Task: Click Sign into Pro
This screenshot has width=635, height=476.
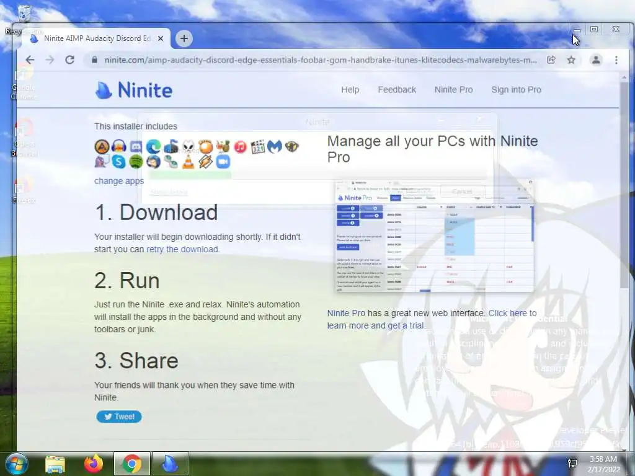Action: pyautogui.click(x=516, y=90)
